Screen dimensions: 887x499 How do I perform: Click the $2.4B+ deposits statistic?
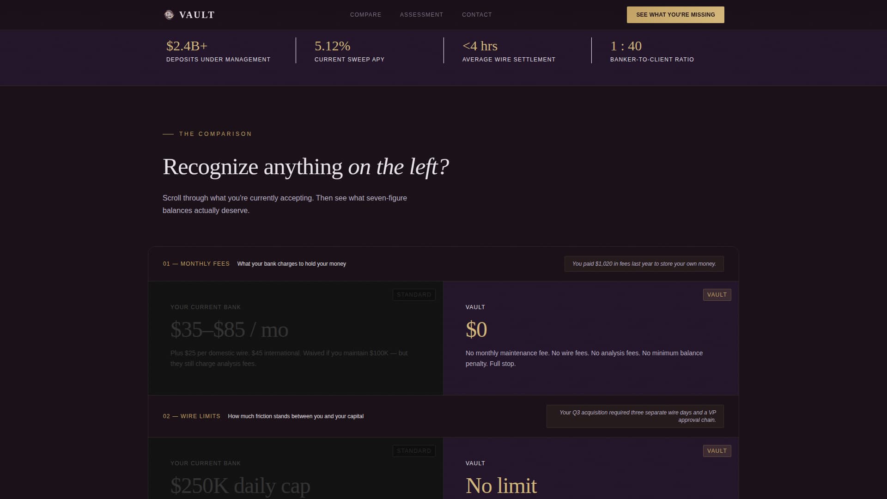coord(187,46)
